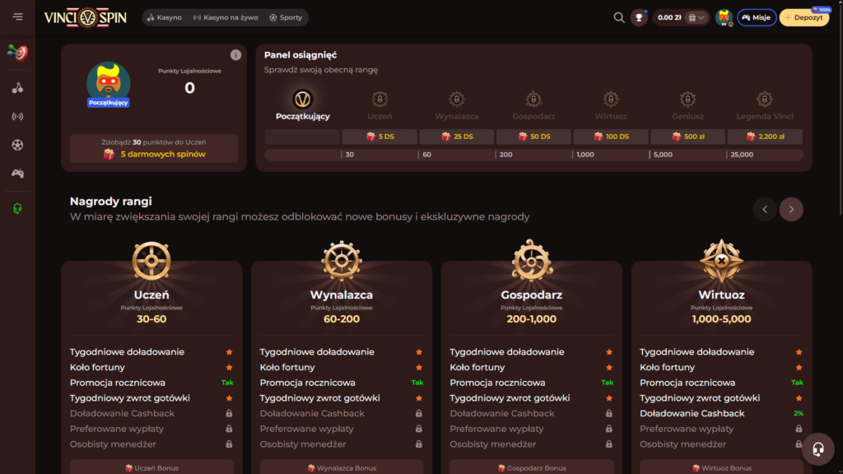Open search with the magnifier icon
The width and height of the screenshot is (843, 474).
(619, 17)
